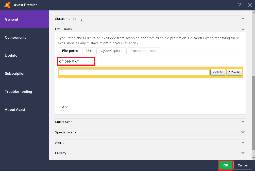
Task: Click the Special scans section label
Action: click(65, 132)
